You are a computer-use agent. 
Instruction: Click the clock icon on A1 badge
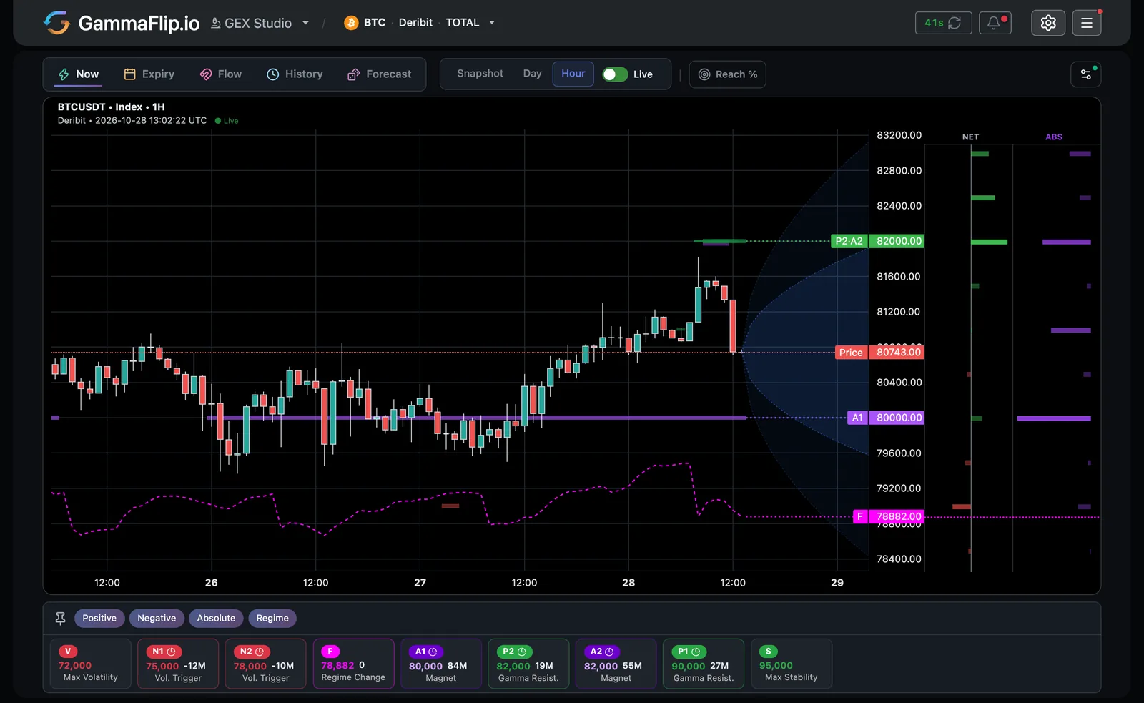(x=433, y=652)
